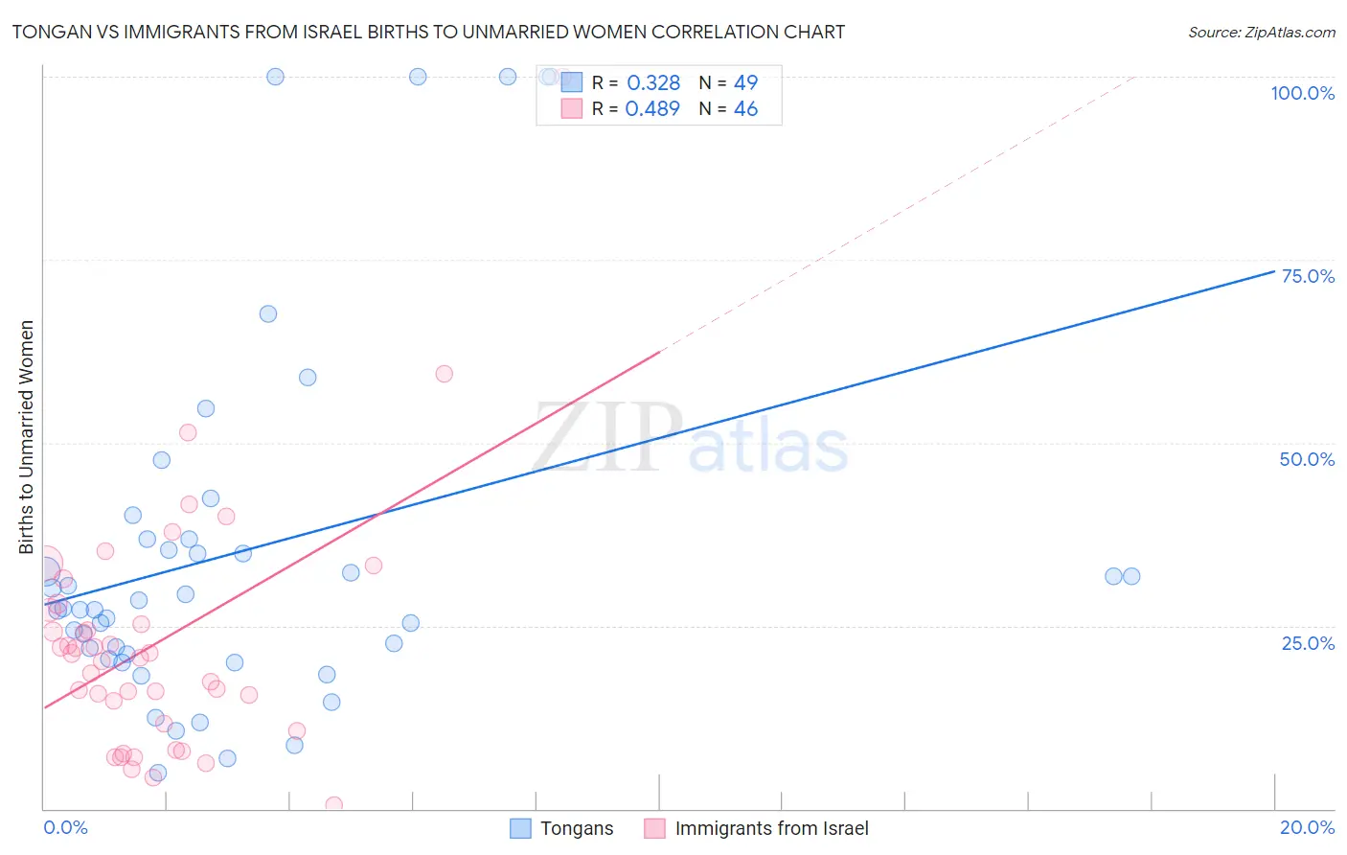Click the 50.0% y-axis label
The width and height of the screenshot is (1347, 855).
click(1307, 459)
